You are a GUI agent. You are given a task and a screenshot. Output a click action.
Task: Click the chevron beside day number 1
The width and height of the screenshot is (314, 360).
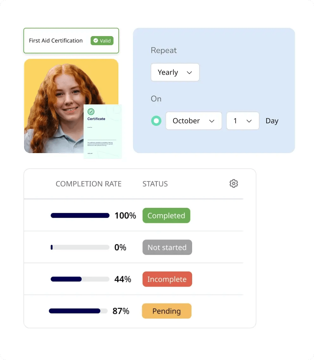249,121
